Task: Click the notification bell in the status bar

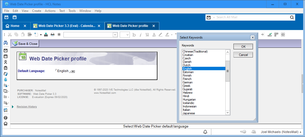Action: [x=205, y=132]
